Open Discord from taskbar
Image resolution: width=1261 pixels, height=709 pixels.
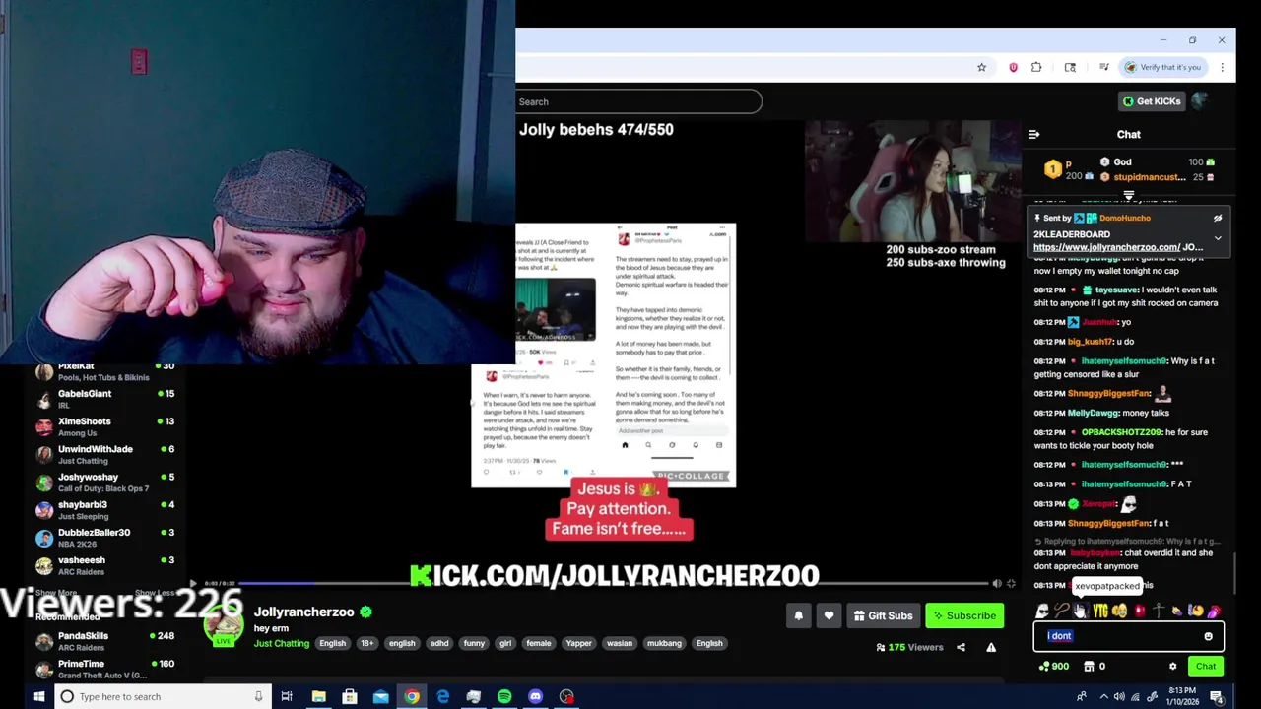tap(535, 697)
